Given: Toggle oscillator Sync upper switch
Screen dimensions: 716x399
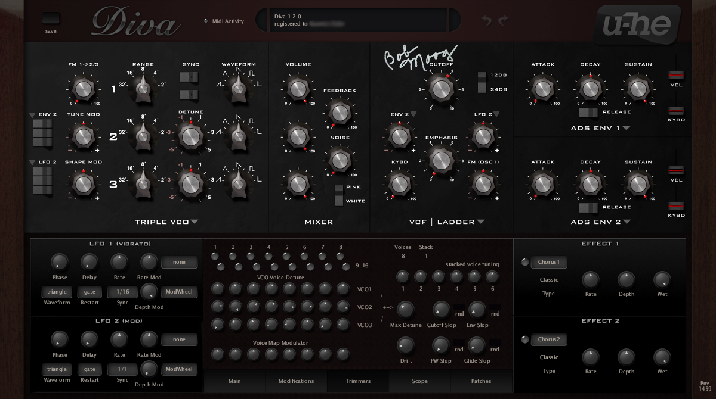Looking at the screenshot, I should click(x=189, y=77).
